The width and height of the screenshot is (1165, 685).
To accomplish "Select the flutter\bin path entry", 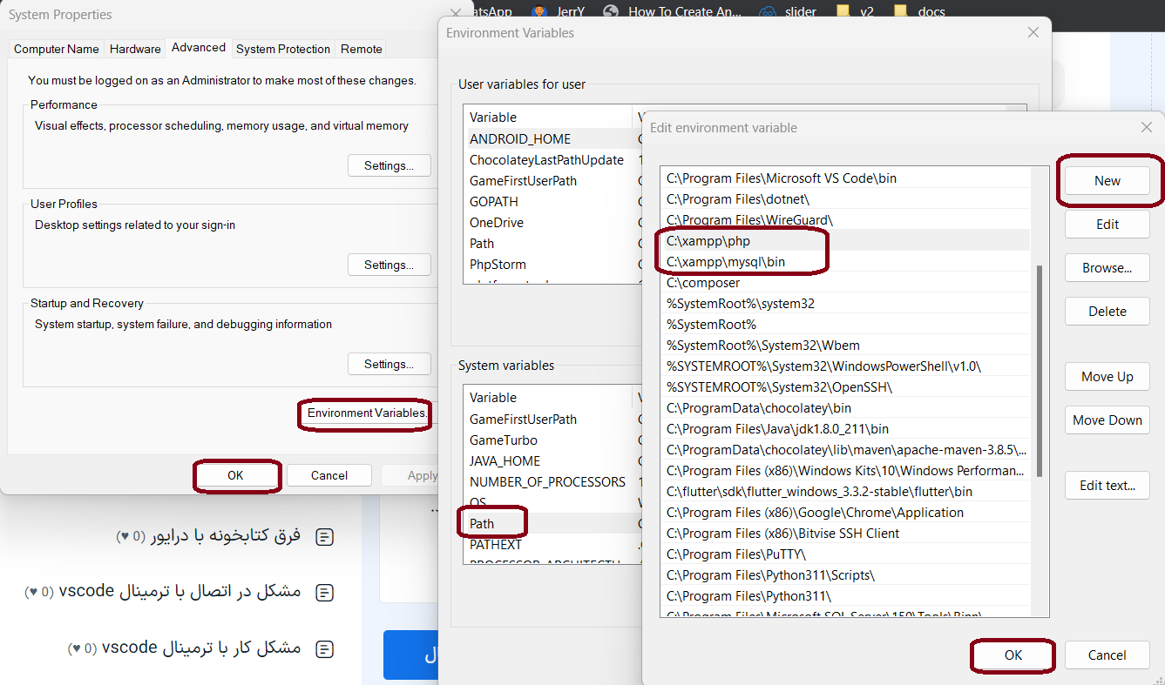I will pyautogui.click(x=844, y=491).
